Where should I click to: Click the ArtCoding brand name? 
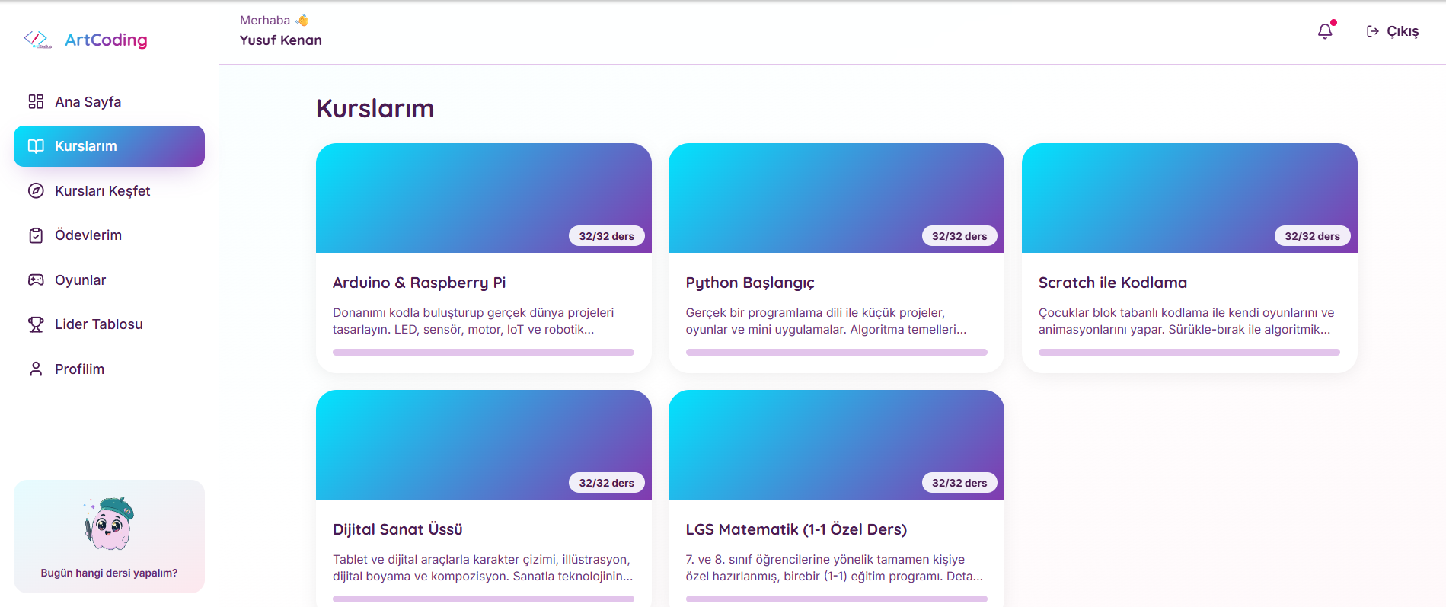pyautogui.click(x=106, y=40)
